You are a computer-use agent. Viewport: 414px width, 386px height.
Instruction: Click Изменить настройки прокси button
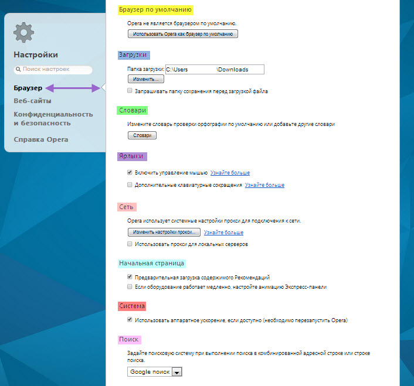pos(164,233)
